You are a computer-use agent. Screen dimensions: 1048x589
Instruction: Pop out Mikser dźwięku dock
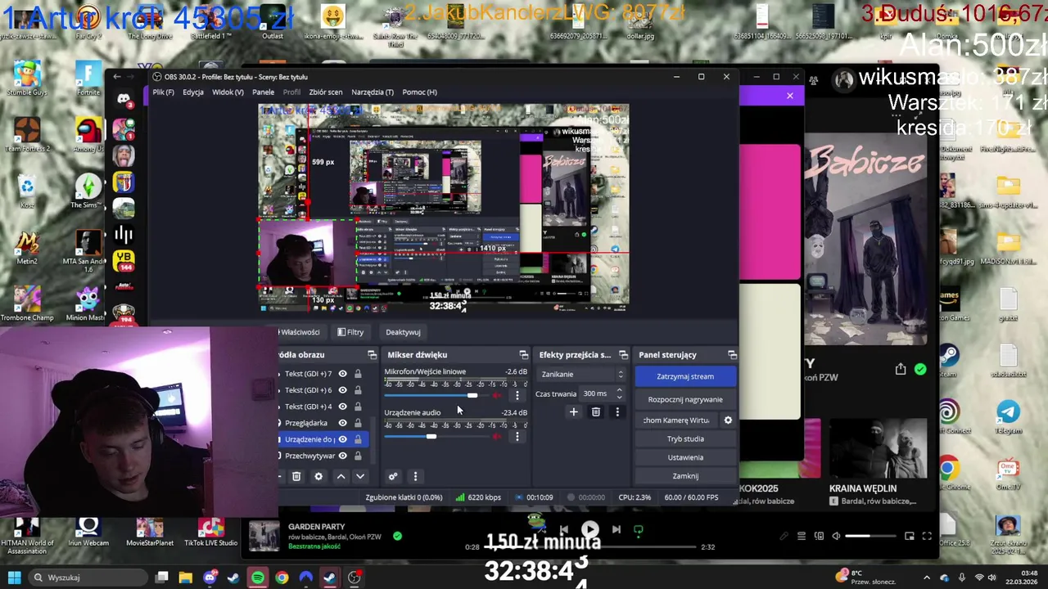tap(524, 355)
